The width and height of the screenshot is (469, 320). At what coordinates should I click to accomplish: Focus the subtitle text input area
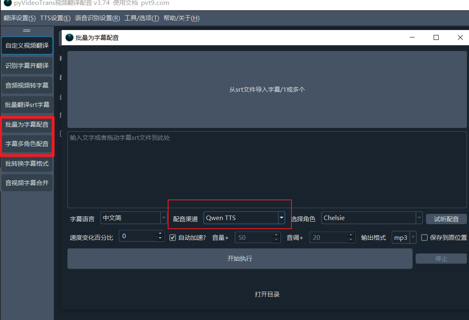point(267,169)
